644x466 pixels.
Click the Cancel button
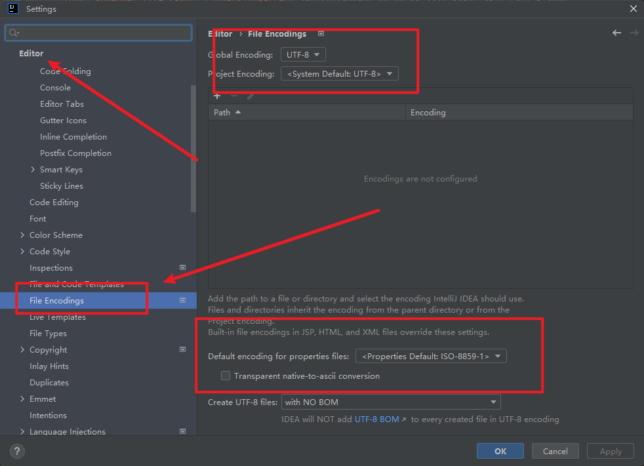555,451
